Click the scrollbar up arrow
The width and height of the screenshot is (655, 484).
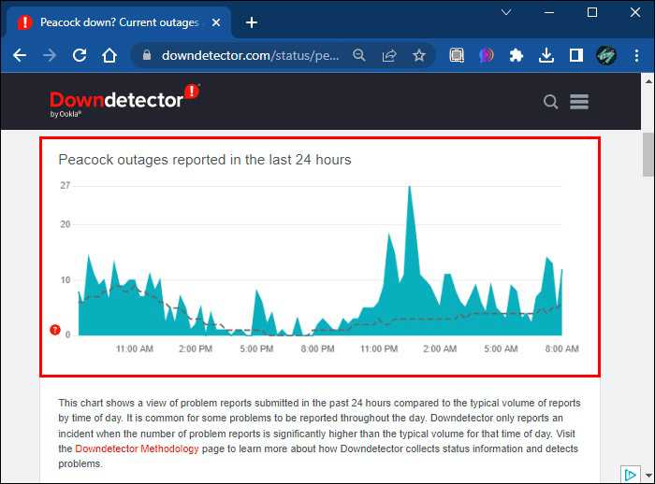648,80
